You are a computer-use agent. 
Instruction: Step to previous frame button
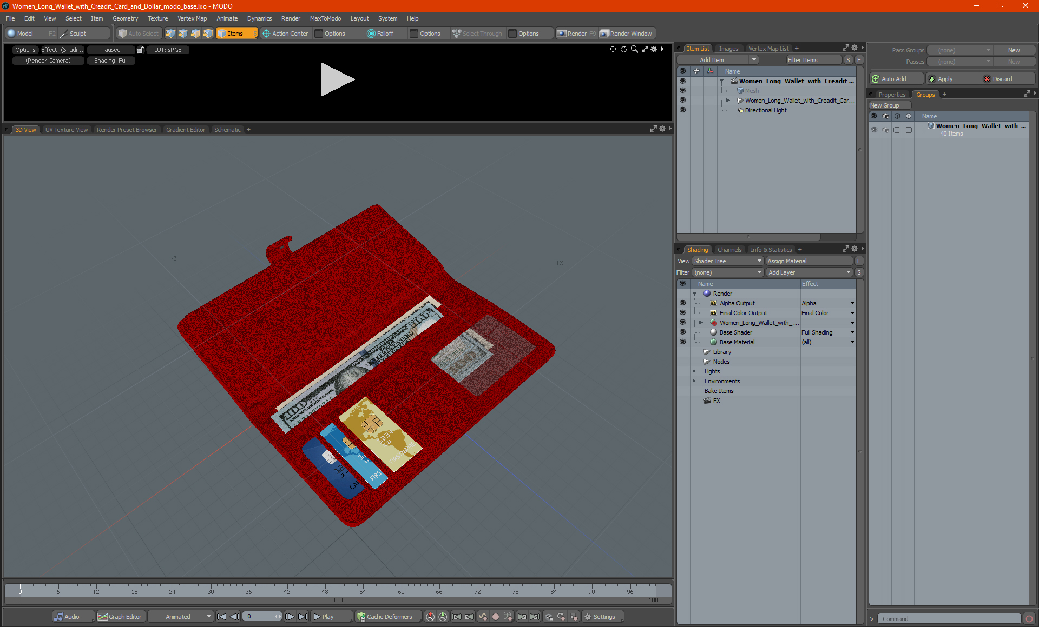click(234, 617)
